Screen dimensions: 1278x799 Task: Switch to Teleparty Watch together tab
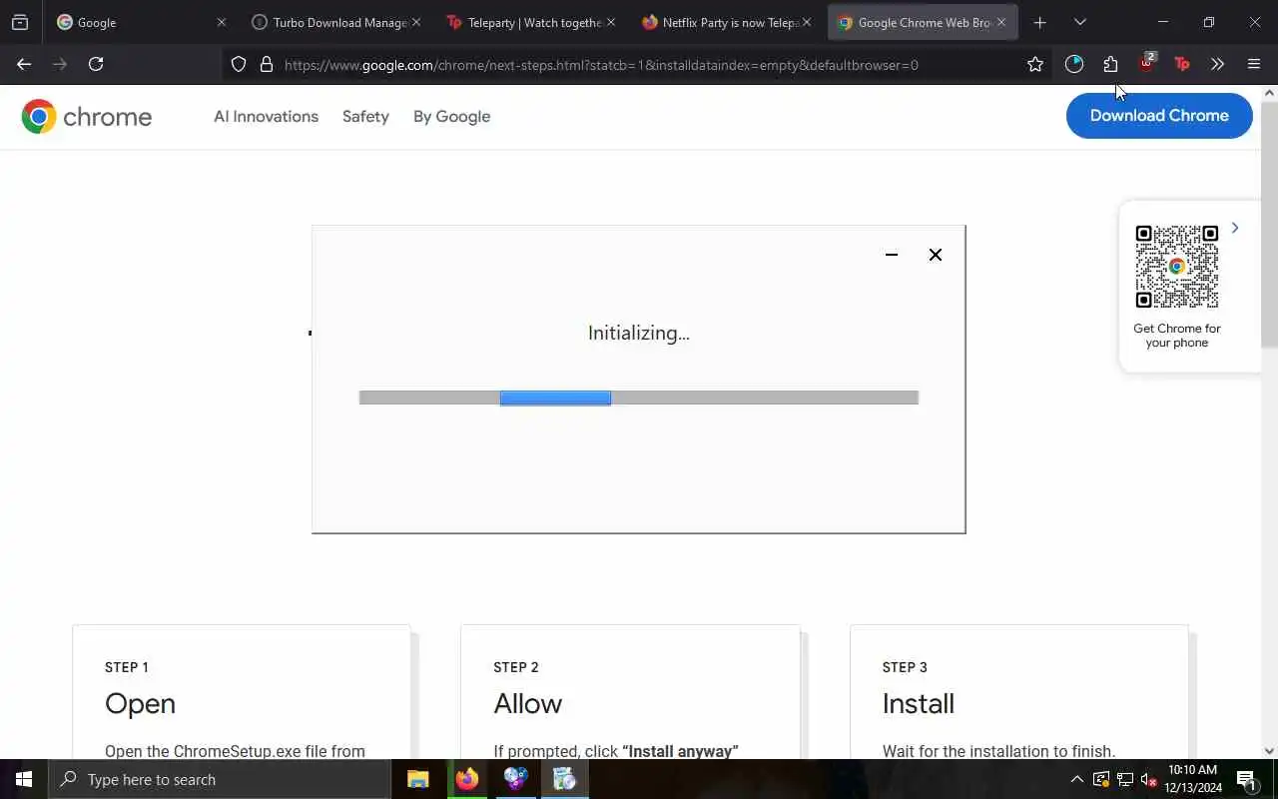pyautogui.click(x=529, y=22)
